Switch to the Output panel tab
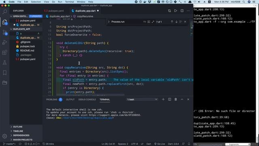The width and height of the screenshot is (259, 146). pos(70,99)
